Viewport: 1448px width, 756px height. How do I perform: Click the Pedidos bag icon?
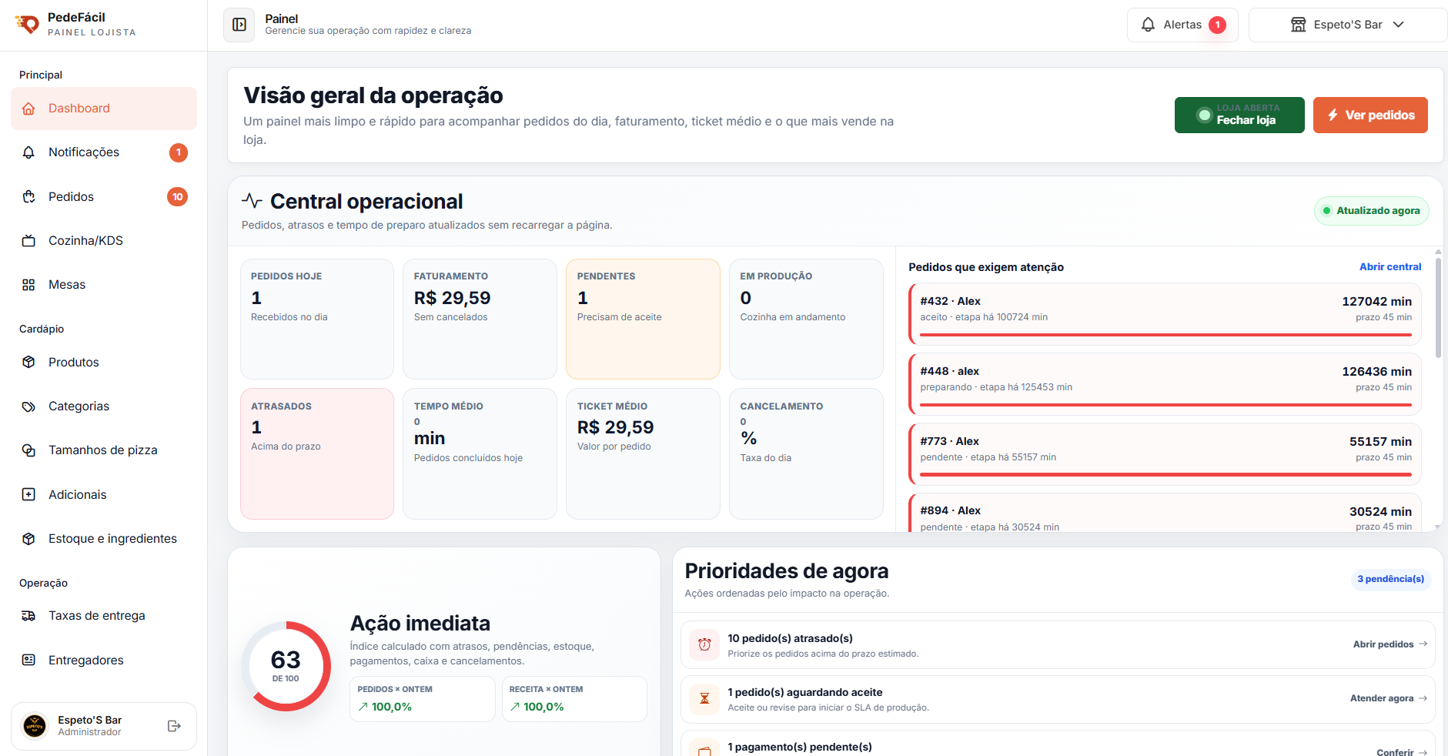28,197
